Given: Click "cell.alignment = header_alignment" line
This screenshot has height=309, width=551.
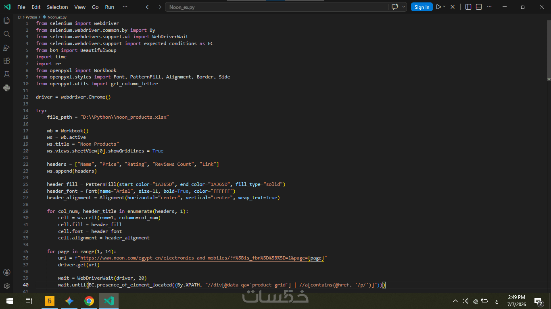Looking at the screenshot, I should click(104, 238).
